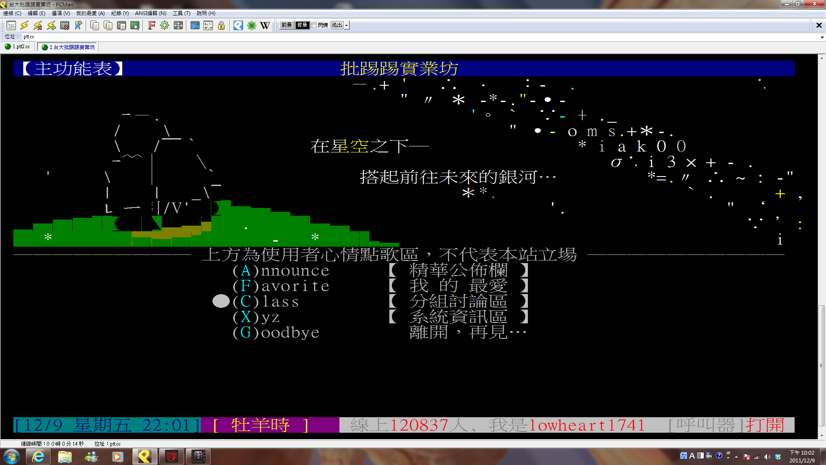Switch to the 1.ptt2.cc tab
This screenshot has width=826, height=465.
[18, 47]
